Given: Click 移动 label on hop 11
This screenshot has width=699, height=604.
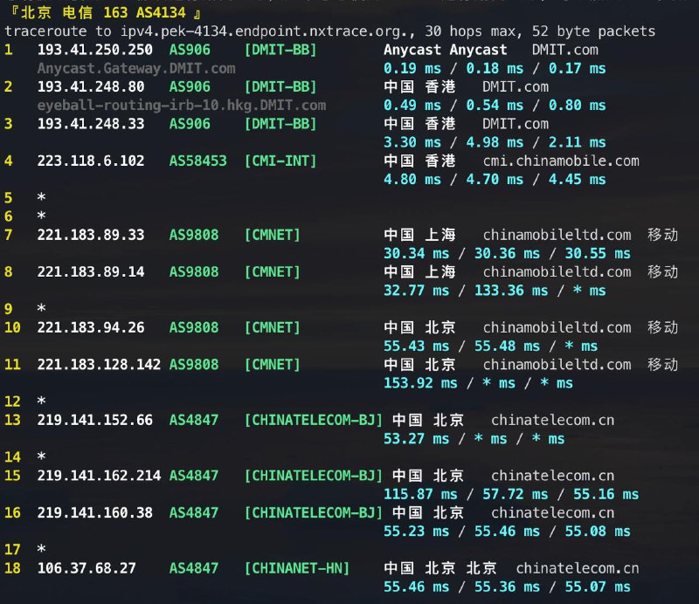Looking at the screenshot, I should [663, 364].
